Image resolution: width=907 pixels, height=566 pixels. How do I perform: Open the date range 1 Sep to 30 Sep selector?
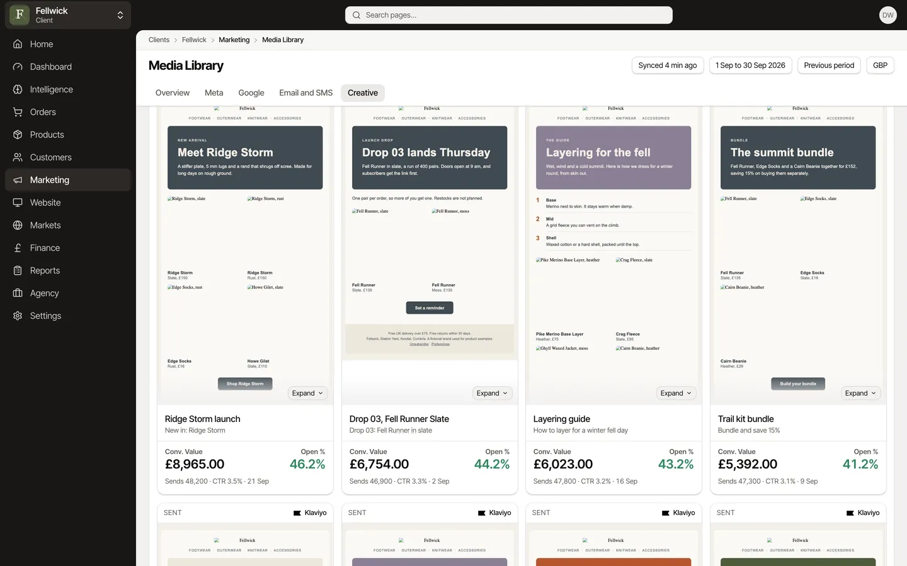[750, 65]
